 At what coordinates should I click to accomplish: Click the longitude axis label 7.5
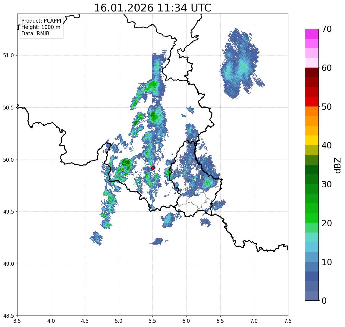(288, 321)
